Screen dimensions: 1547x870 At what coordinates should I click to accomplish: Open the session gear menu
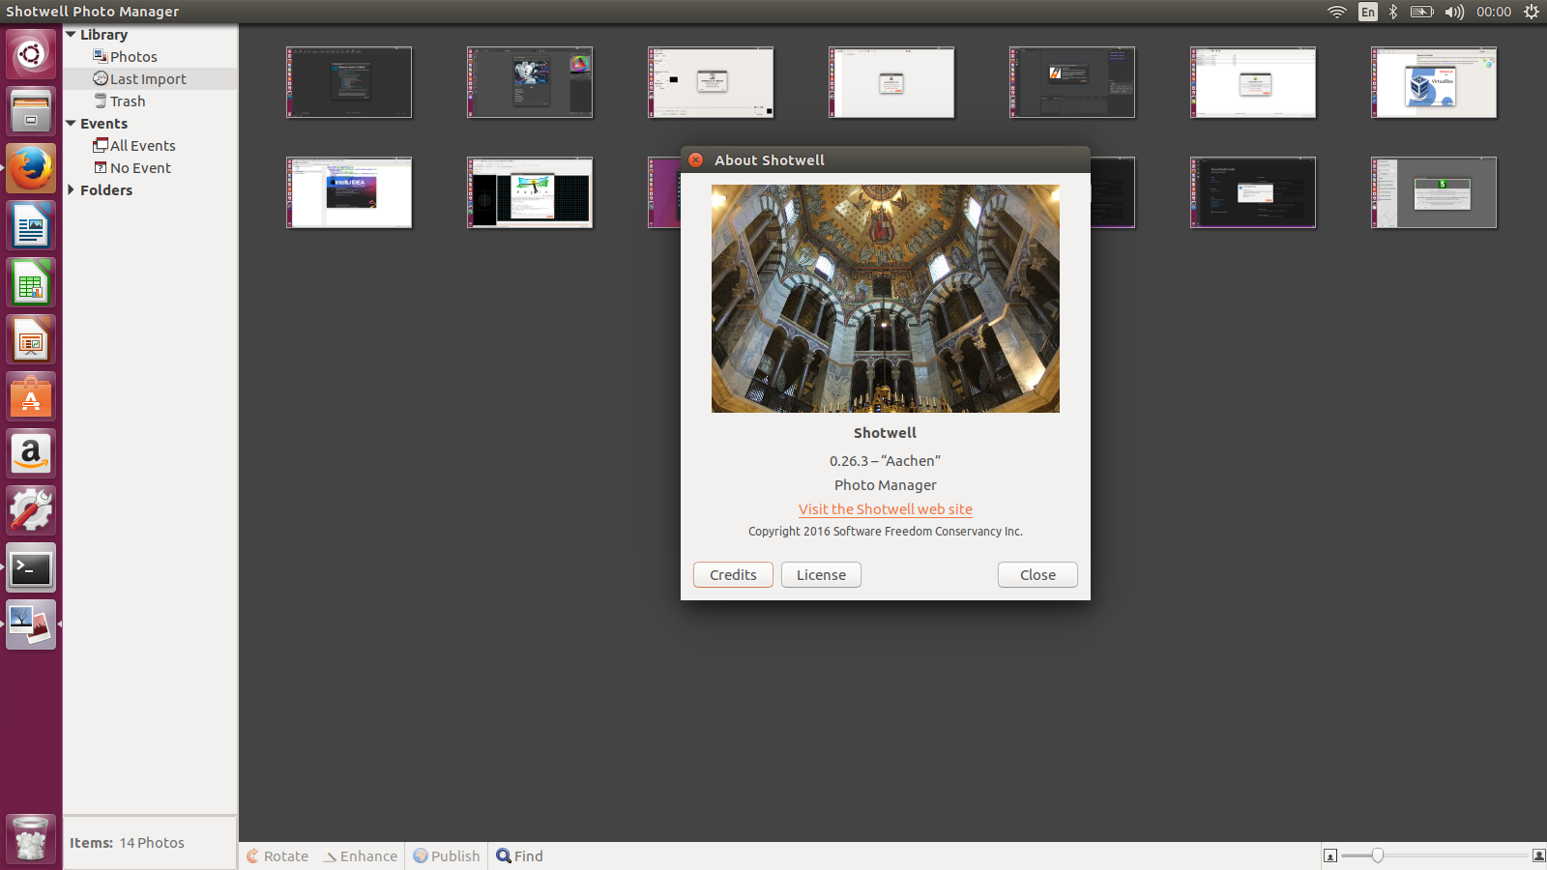click(1532, 12)
